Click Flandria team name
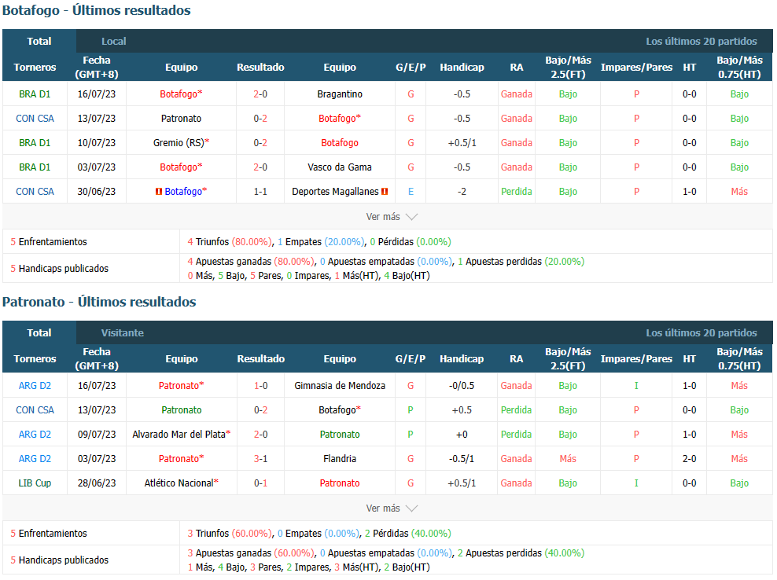 [340, 459]
